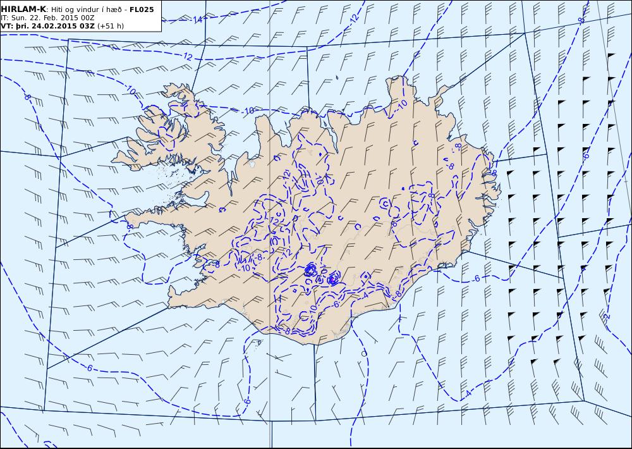The height and width of the screenshot is (449, 632).
Task: Click the -14 isotherm contour label
Action: [x=197, y=20]
